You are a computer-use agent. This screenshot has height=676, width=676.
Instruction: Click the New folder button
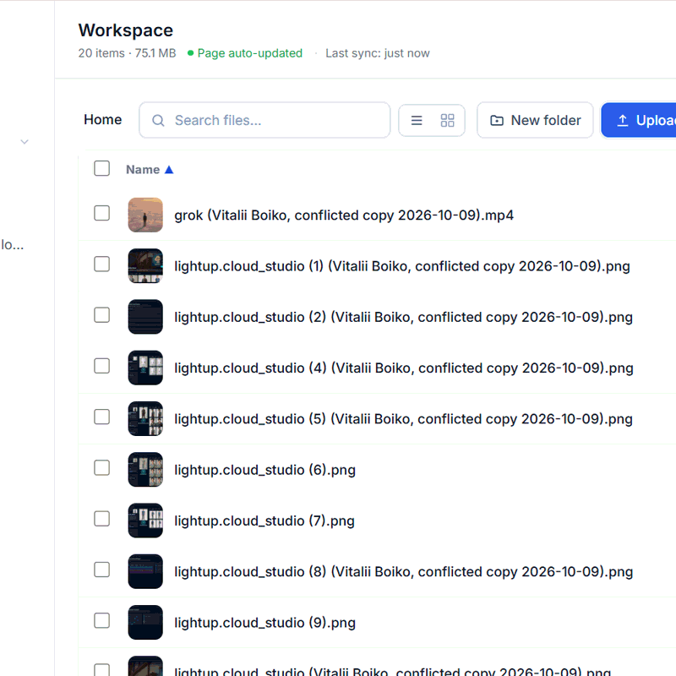pos(535,120)
